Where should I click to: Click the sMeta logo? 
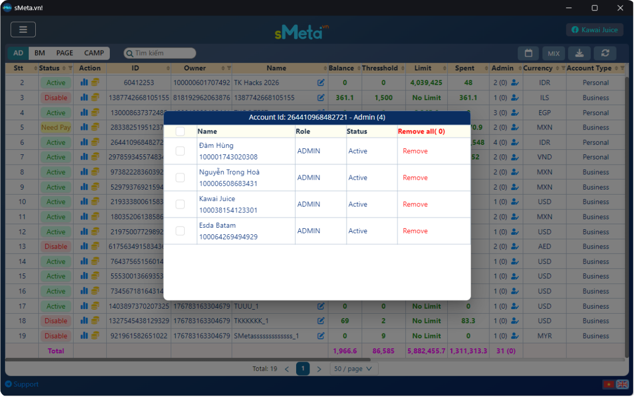[302, 32]
